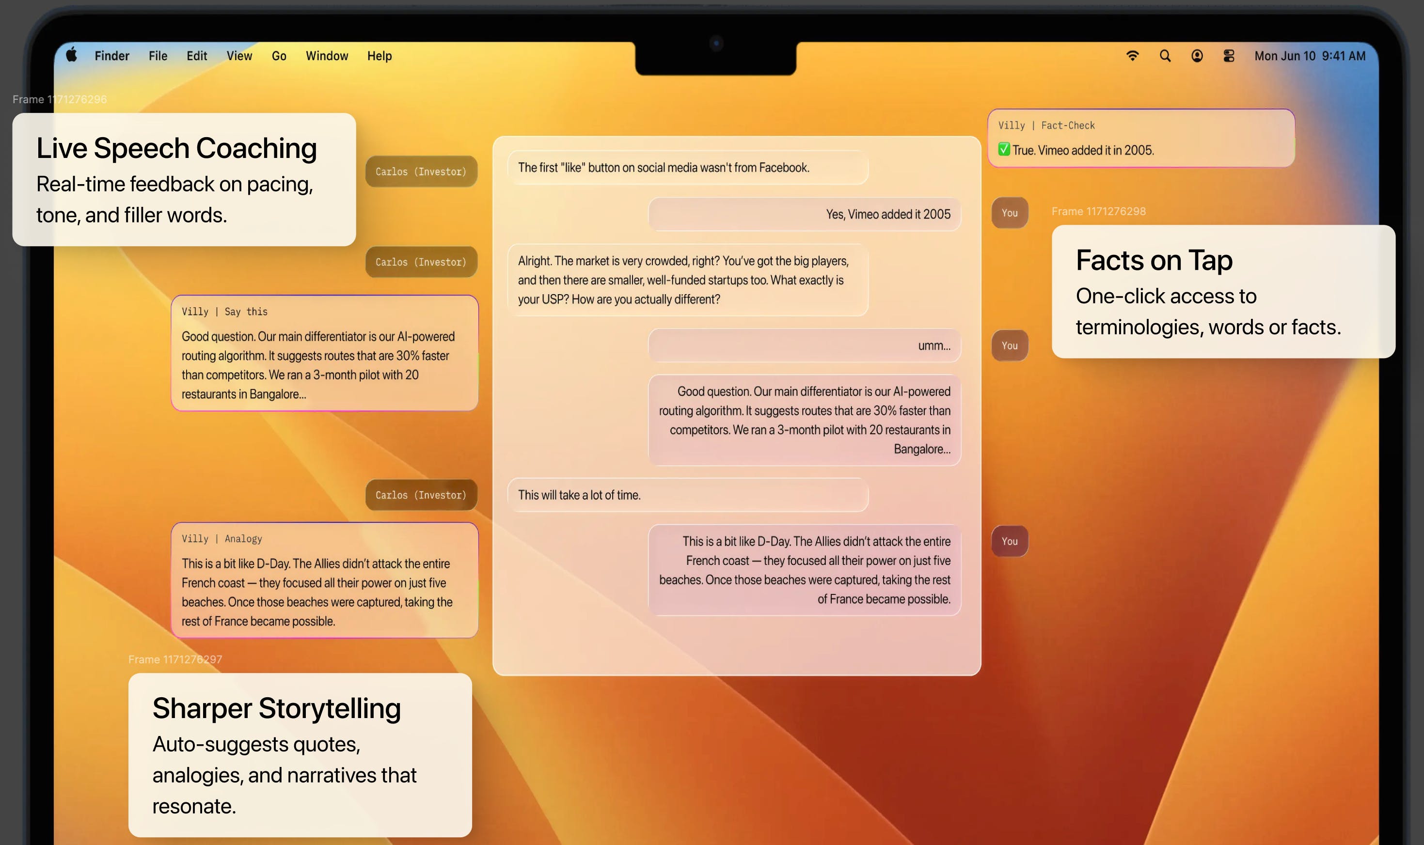Open the Control Center icon
The height and width of the screenshot is (845, 1424).
click(x=1229, y=56)
